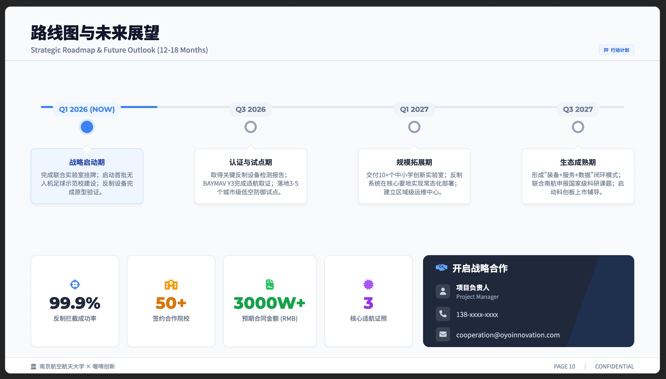666x379 pixels.
Task: Click the 生态成熟期 card heading
Action: coord(578,162)
